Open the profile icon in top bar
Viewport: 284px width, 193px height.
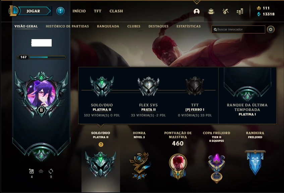tap(196, 11)
